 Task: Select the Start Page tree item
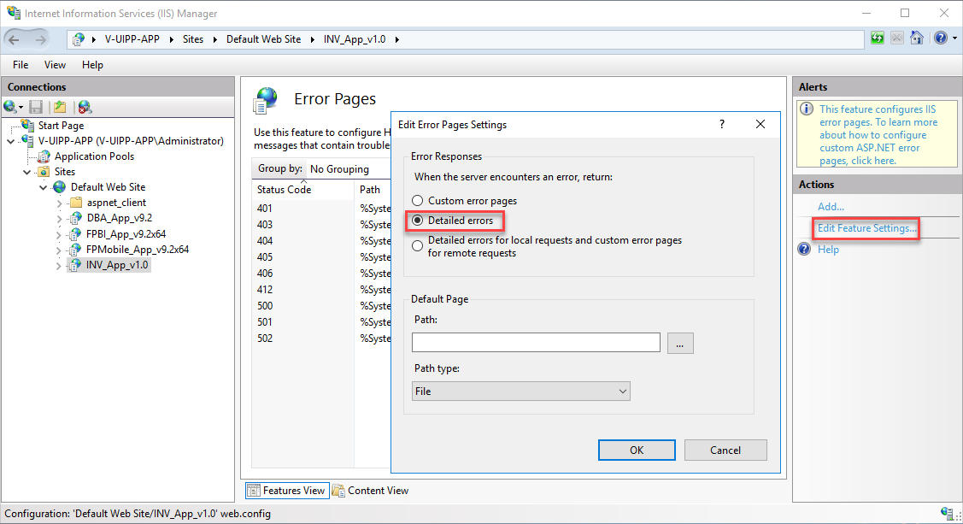click(61, 126)
